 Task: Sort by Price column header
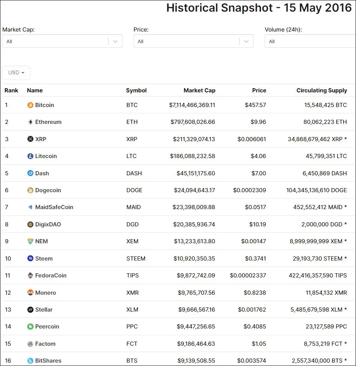pos(259,90)
